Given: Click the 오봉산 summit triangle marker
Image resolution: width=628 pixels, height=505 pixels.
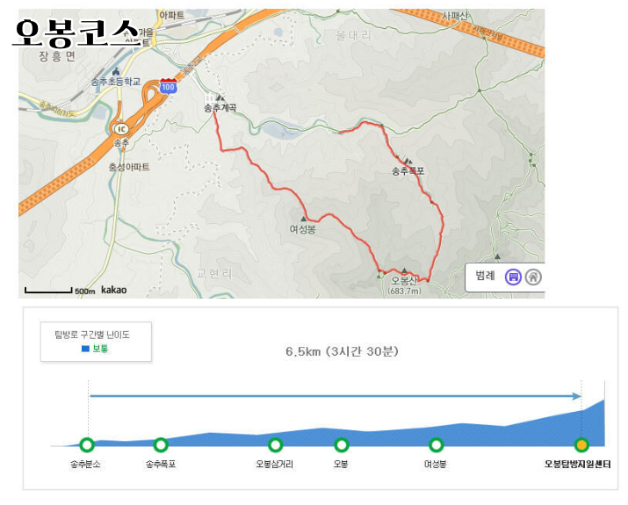Looking at the screenshot, I should (x=404, y=271).
